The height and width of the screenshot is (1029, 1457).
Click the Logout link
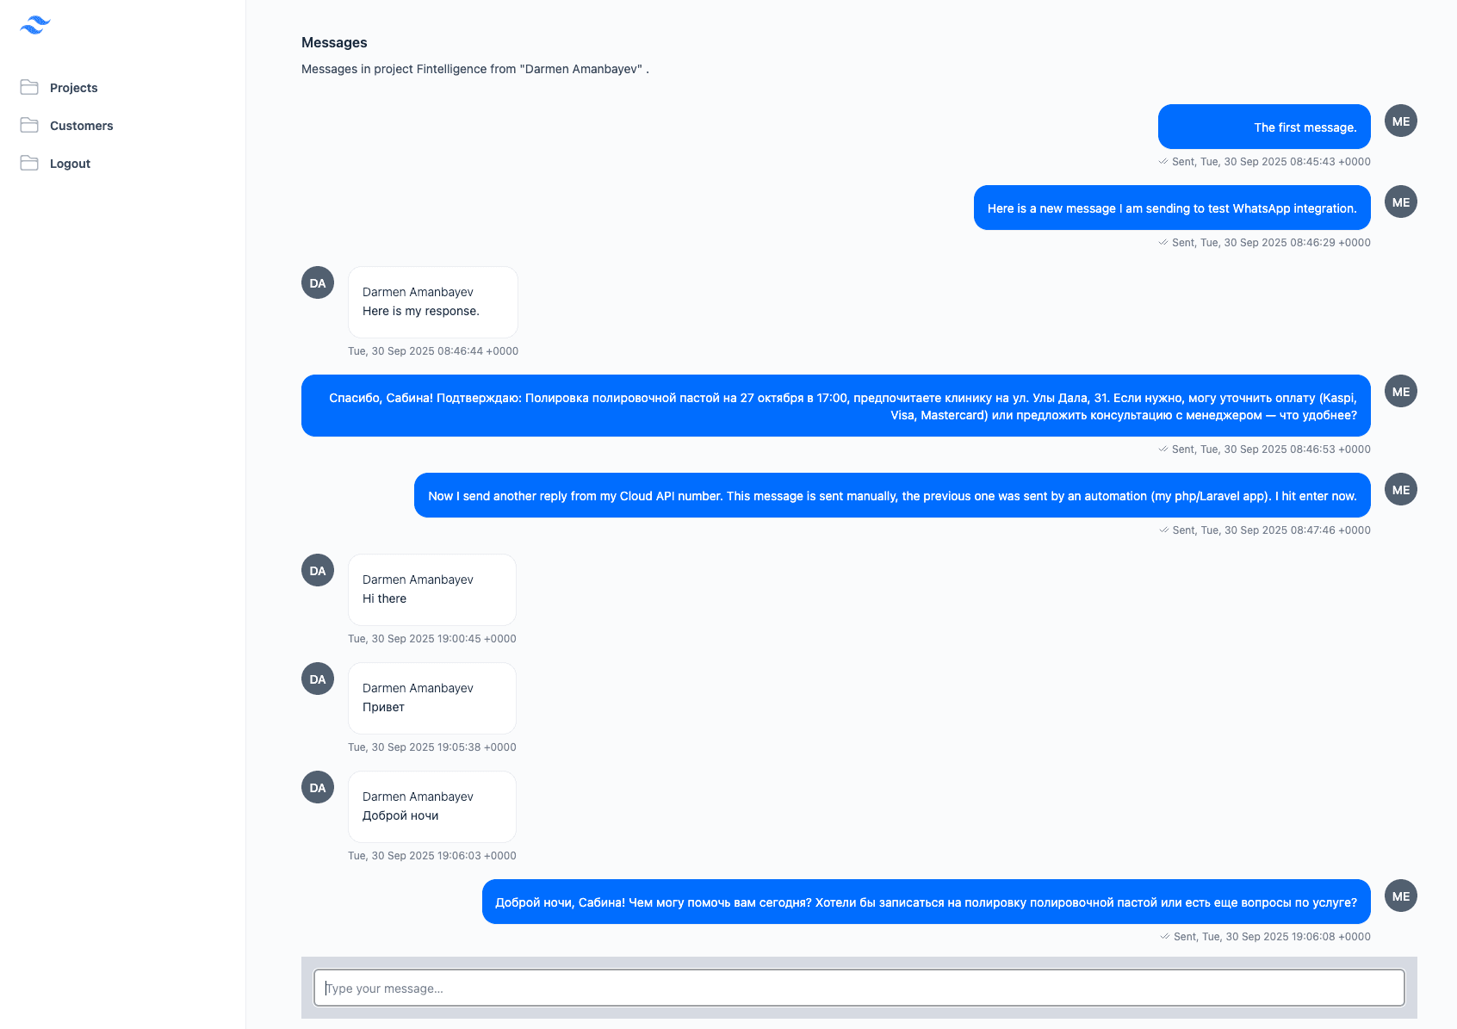(70, 164)
